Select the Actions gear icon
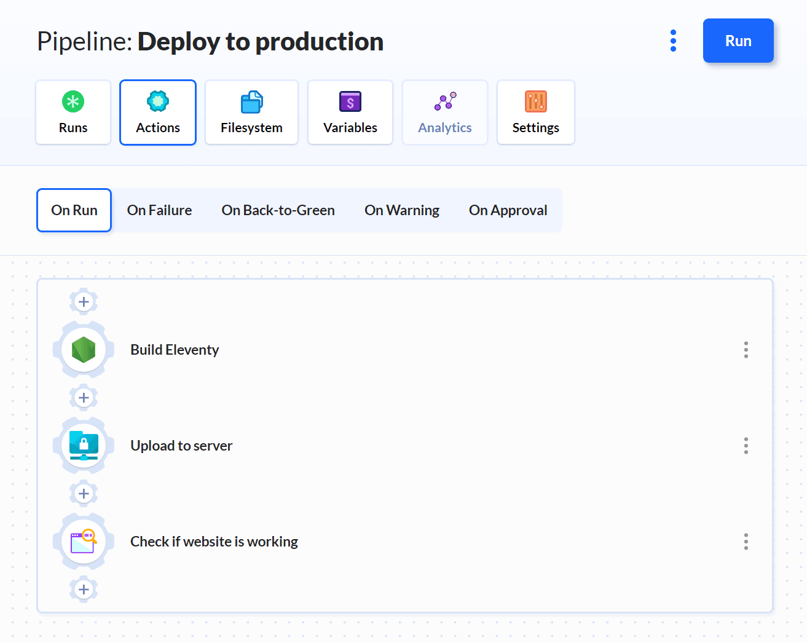 coord(157,101)
